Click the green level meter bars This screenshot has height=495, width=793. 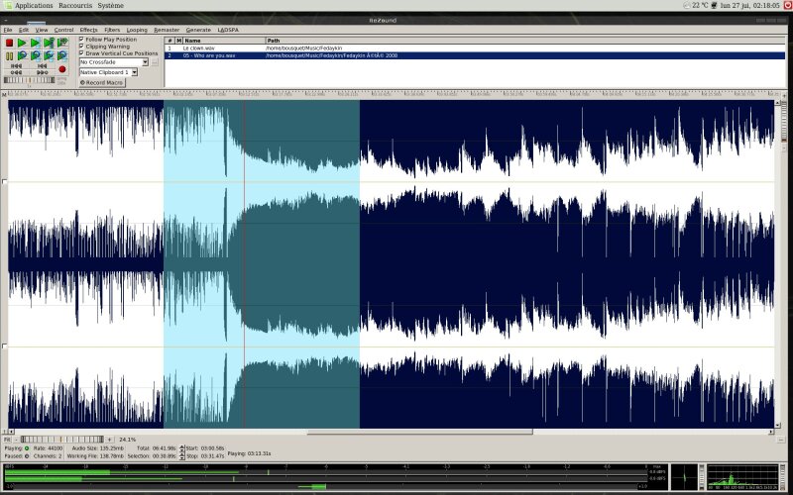326,475
